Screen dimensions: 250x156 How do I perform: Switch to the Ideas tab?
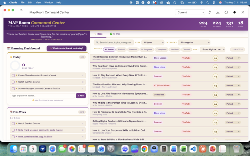(98, 34)
